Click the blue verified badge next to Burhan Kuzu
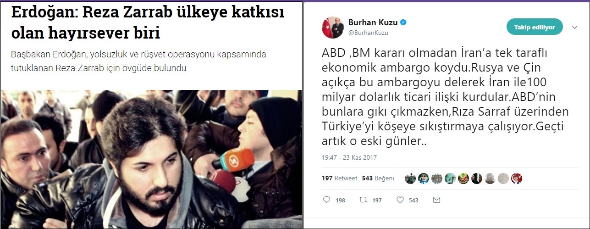Screen dimensions: 590x229 (x=404, y=22)
